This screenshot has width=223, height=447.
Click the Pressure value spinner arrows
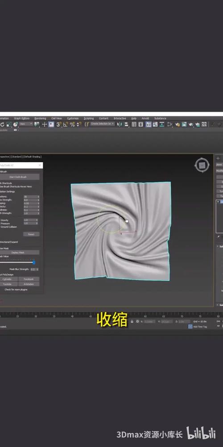tap(37, 223)
